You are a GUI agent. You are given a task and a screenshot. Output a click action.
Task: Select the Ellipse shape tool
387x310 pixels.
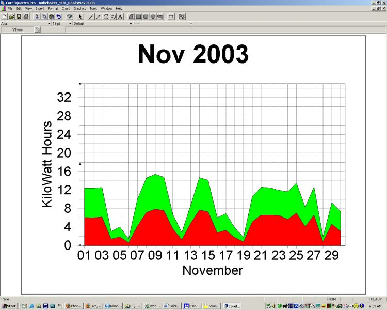pos(153,17)
